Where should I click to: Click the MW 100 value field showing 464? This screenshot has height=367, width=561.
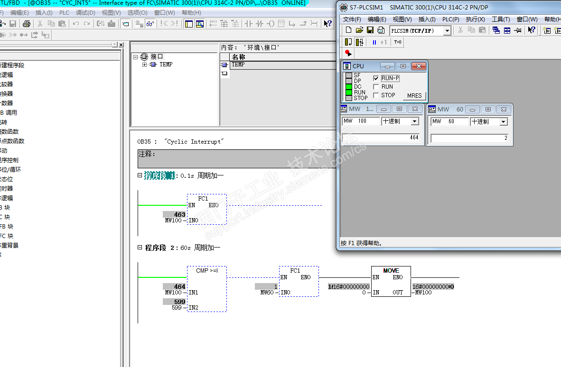point(381,138)
